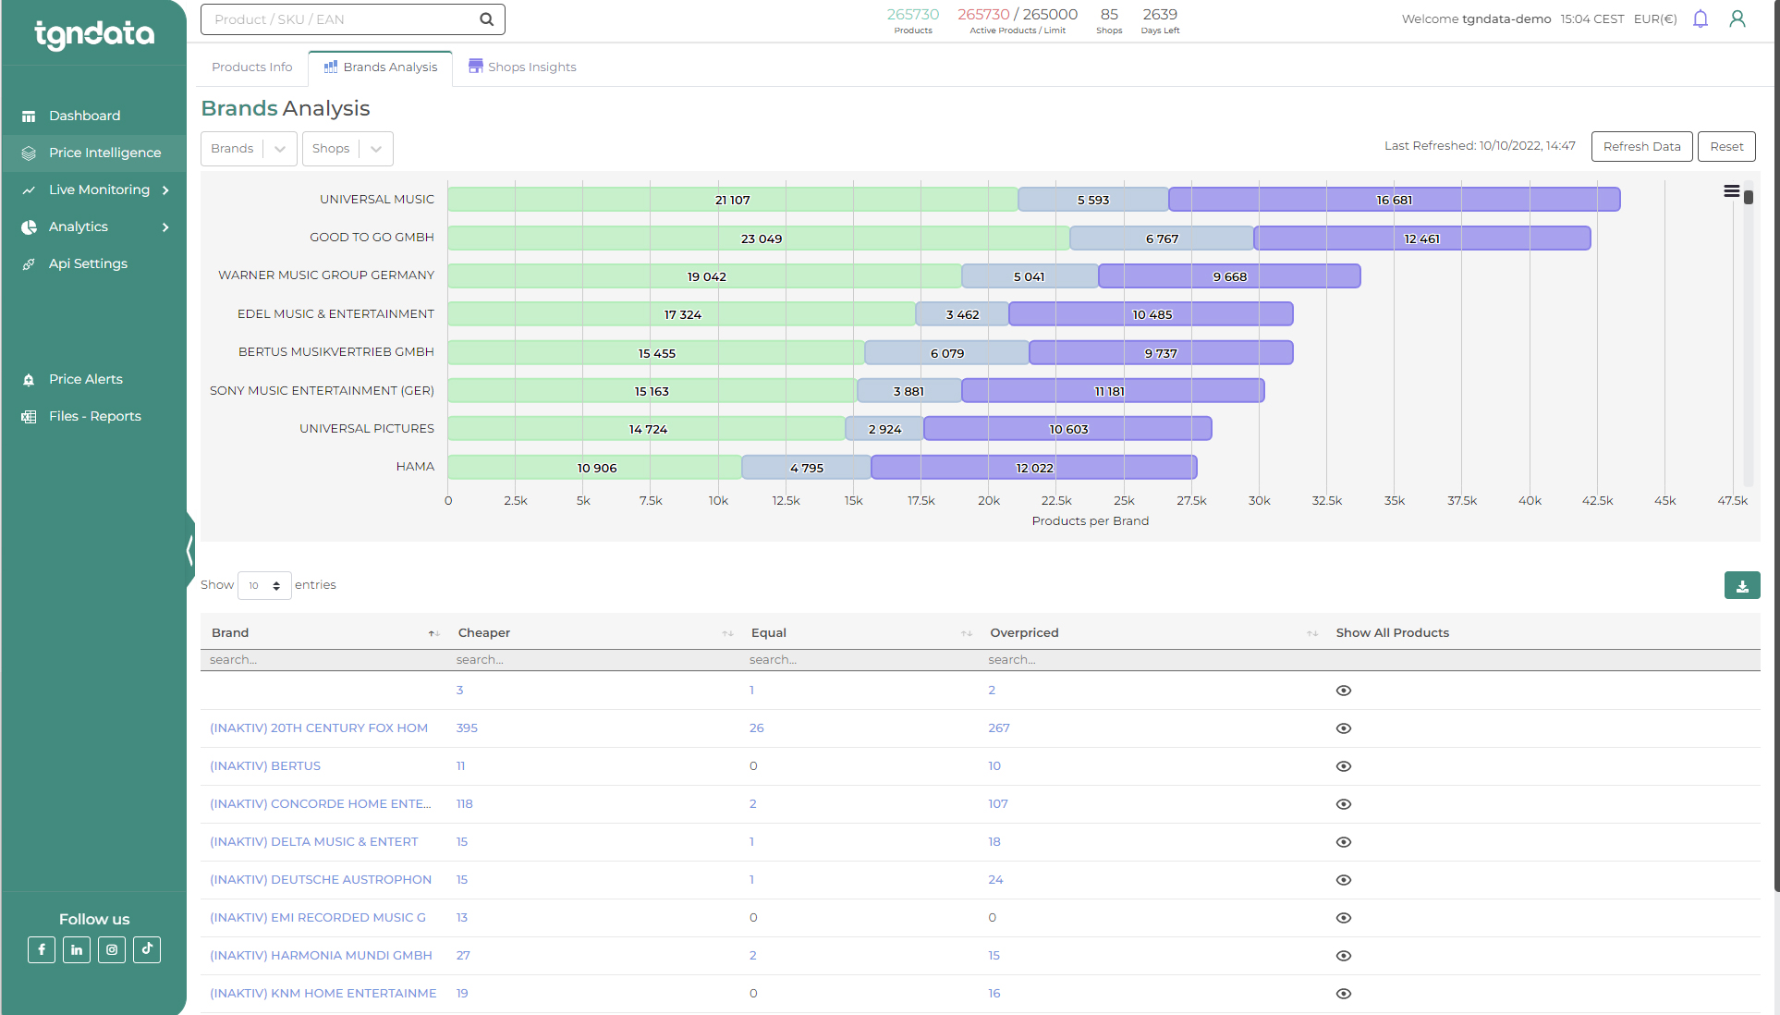Open the Brands filter dropdown
Image resolution: width=1780 pixels, height=1015 pixels.
pos(249,149)
